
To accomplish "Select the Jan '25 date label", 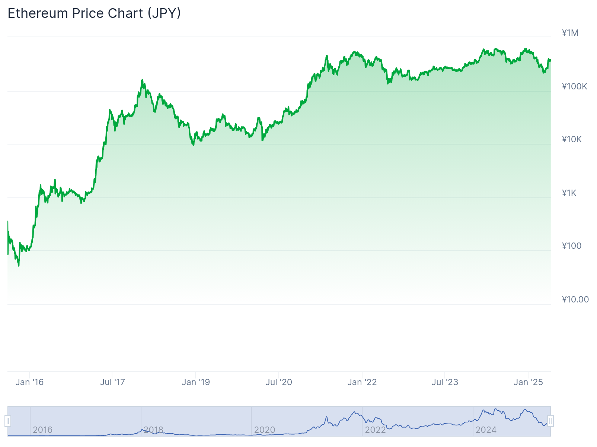I will [x=529, y=382].
